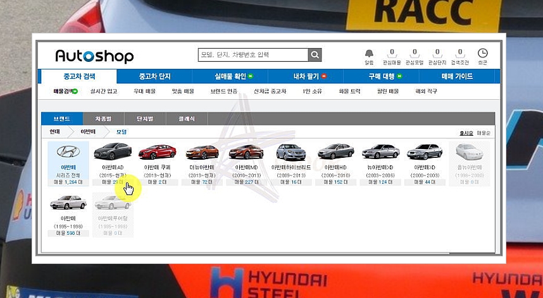
Task: Click the 매물검색 submenu link
Action: coord(65,91)
